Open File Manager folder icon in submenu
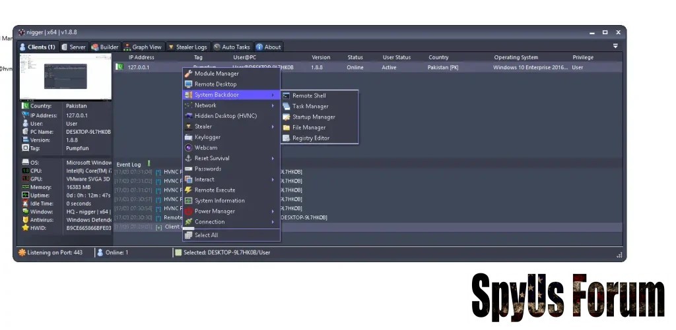676x330 pixels. (287, 128)
